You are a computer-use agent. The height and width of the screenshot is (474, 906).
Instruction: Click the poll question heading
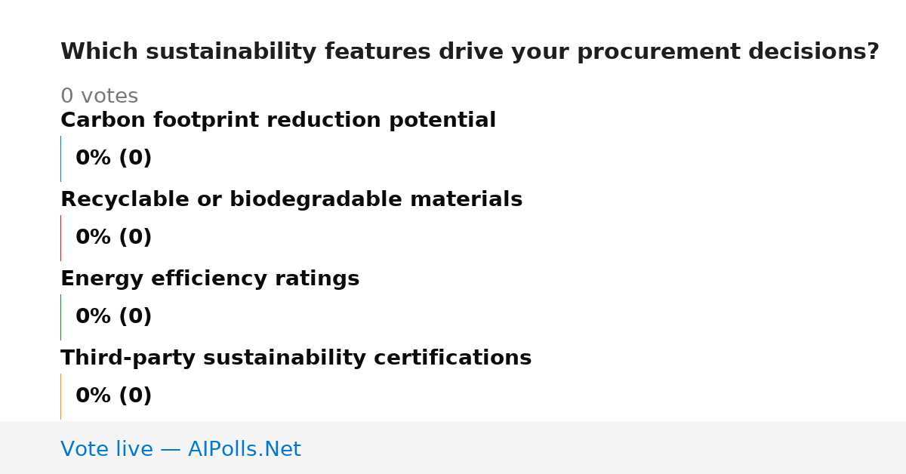[470, 52]
